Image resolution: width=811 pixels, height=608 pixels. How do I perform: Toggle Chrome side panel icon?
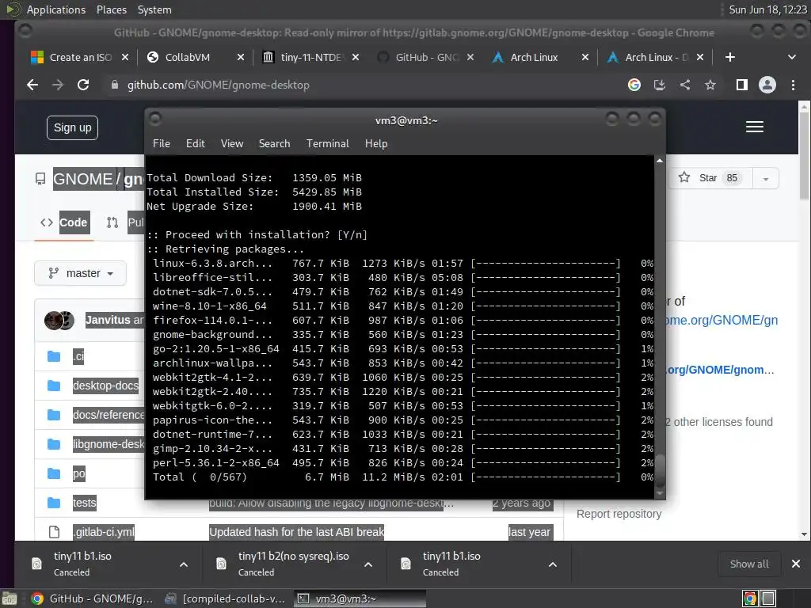(x=741, y=85)
